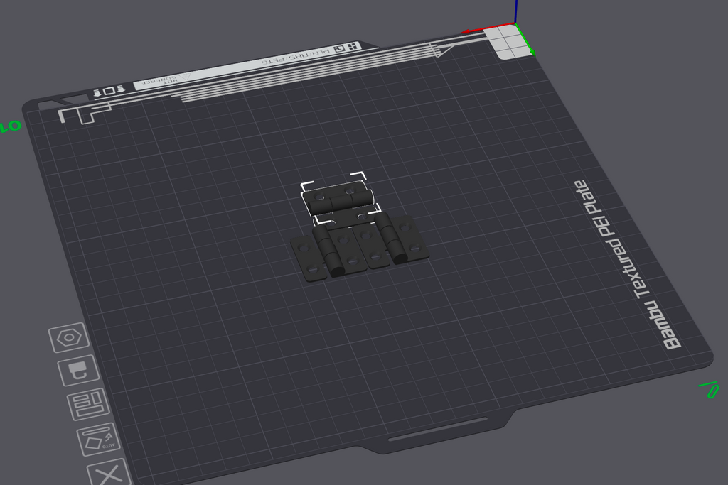Remove the plate with the X icon
Image resolution: width=728 pixels, height=485 pixels.
[x=109, y=473]
